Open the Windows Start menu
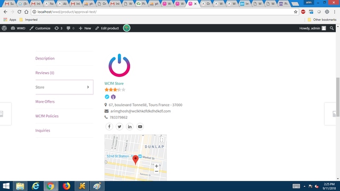 pos(6,186)
